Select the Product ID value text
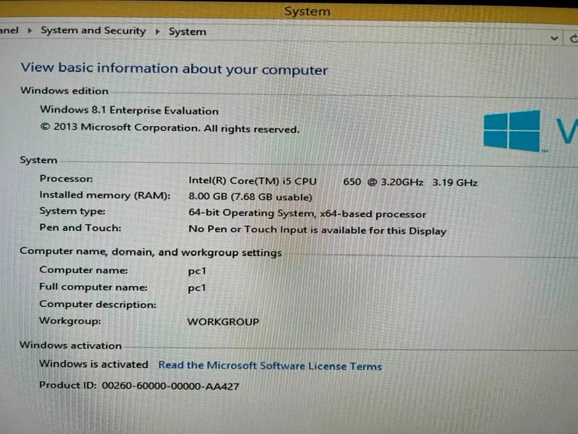This screenshot has width=578, height=434. pyautogui.click(x=170, y=386)
